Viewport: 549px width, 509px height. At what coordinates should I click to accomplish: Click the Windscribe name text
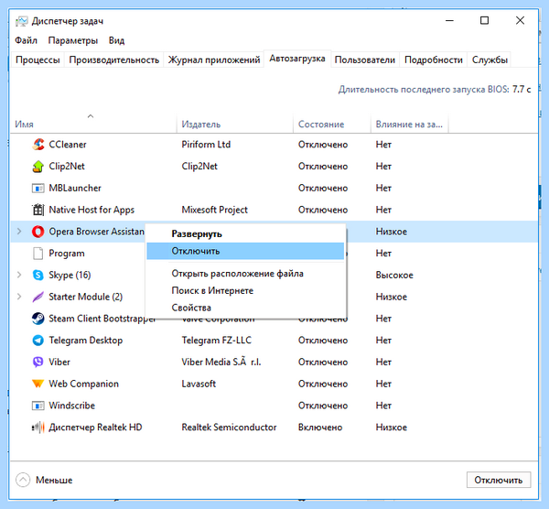coord(71,406)
